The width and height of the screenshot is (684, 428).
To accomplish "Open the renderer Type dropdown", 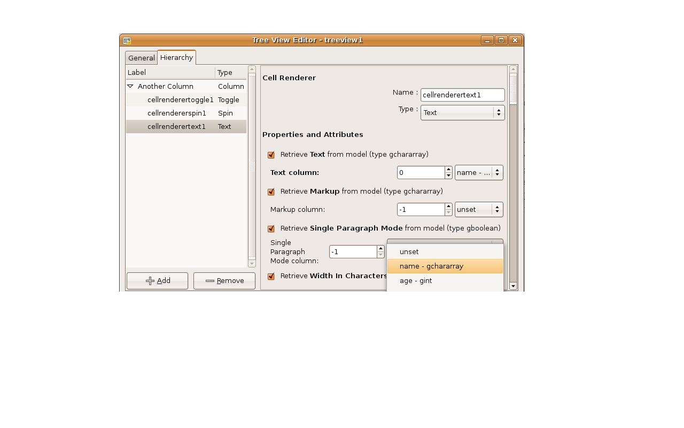I will click(463, 112).
